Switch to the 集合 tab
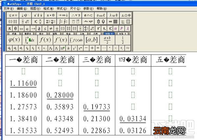This screenshot has width=197, height=140. [68, 34]
